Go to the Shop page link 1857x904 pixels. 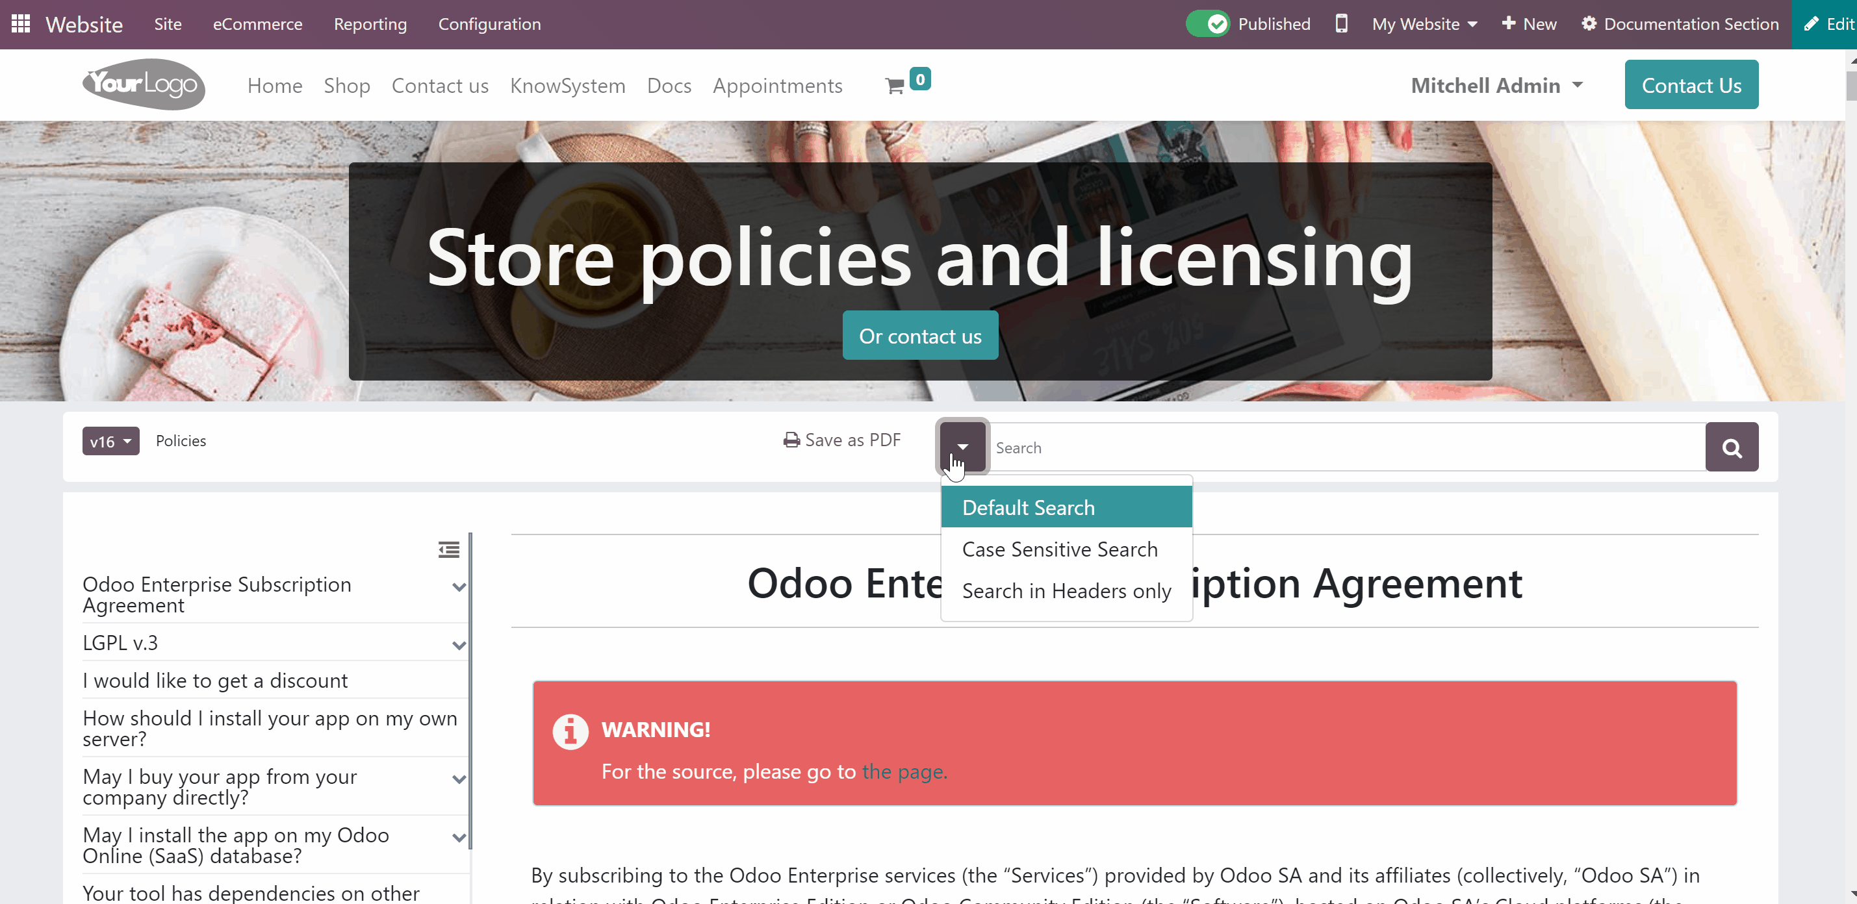(x=347, y=86)
